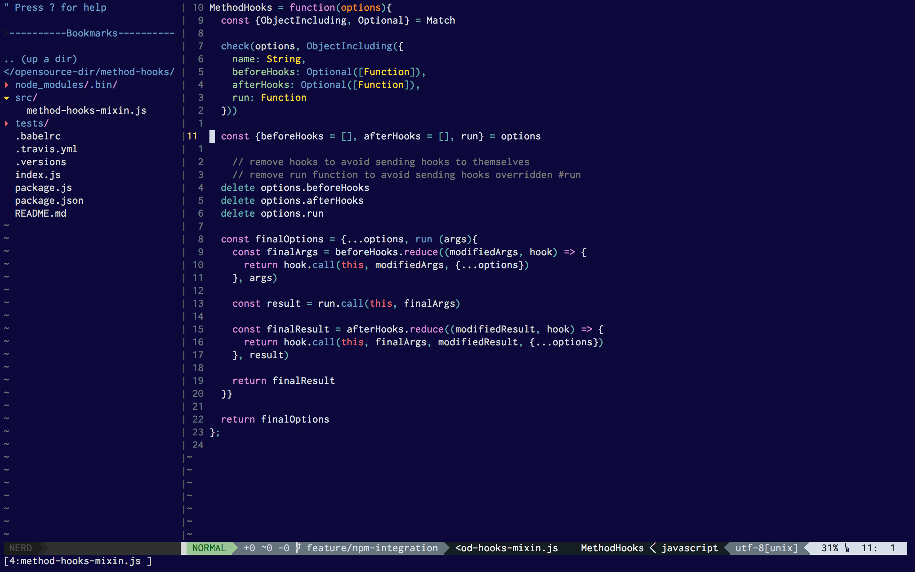Click the 31% scroll position indicator
915x572 pixels.
(830, 548)
